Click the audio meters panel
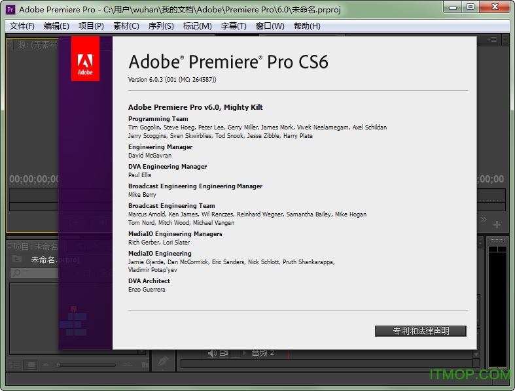The width and height of the screenshot is (515, 391). (497, 307)
